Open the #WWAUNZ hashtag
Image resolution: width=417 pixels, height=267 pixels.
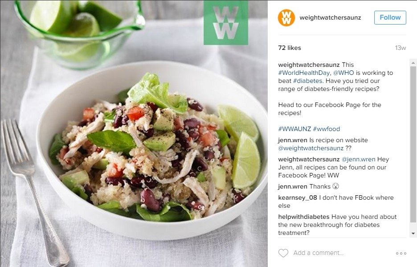294,129
